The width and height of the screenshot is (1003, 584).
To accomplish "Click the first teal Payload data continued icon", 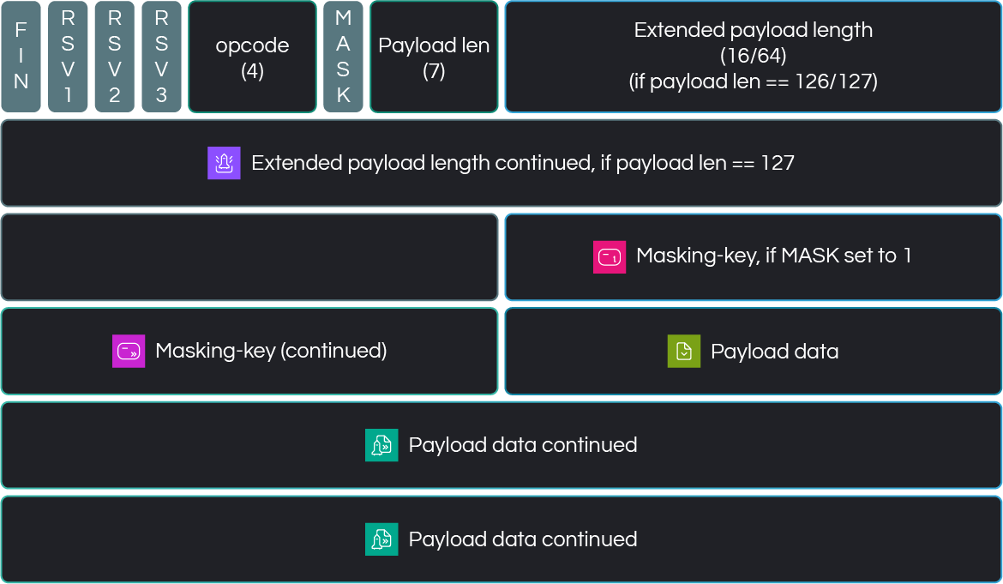I will tap(381, 445).
